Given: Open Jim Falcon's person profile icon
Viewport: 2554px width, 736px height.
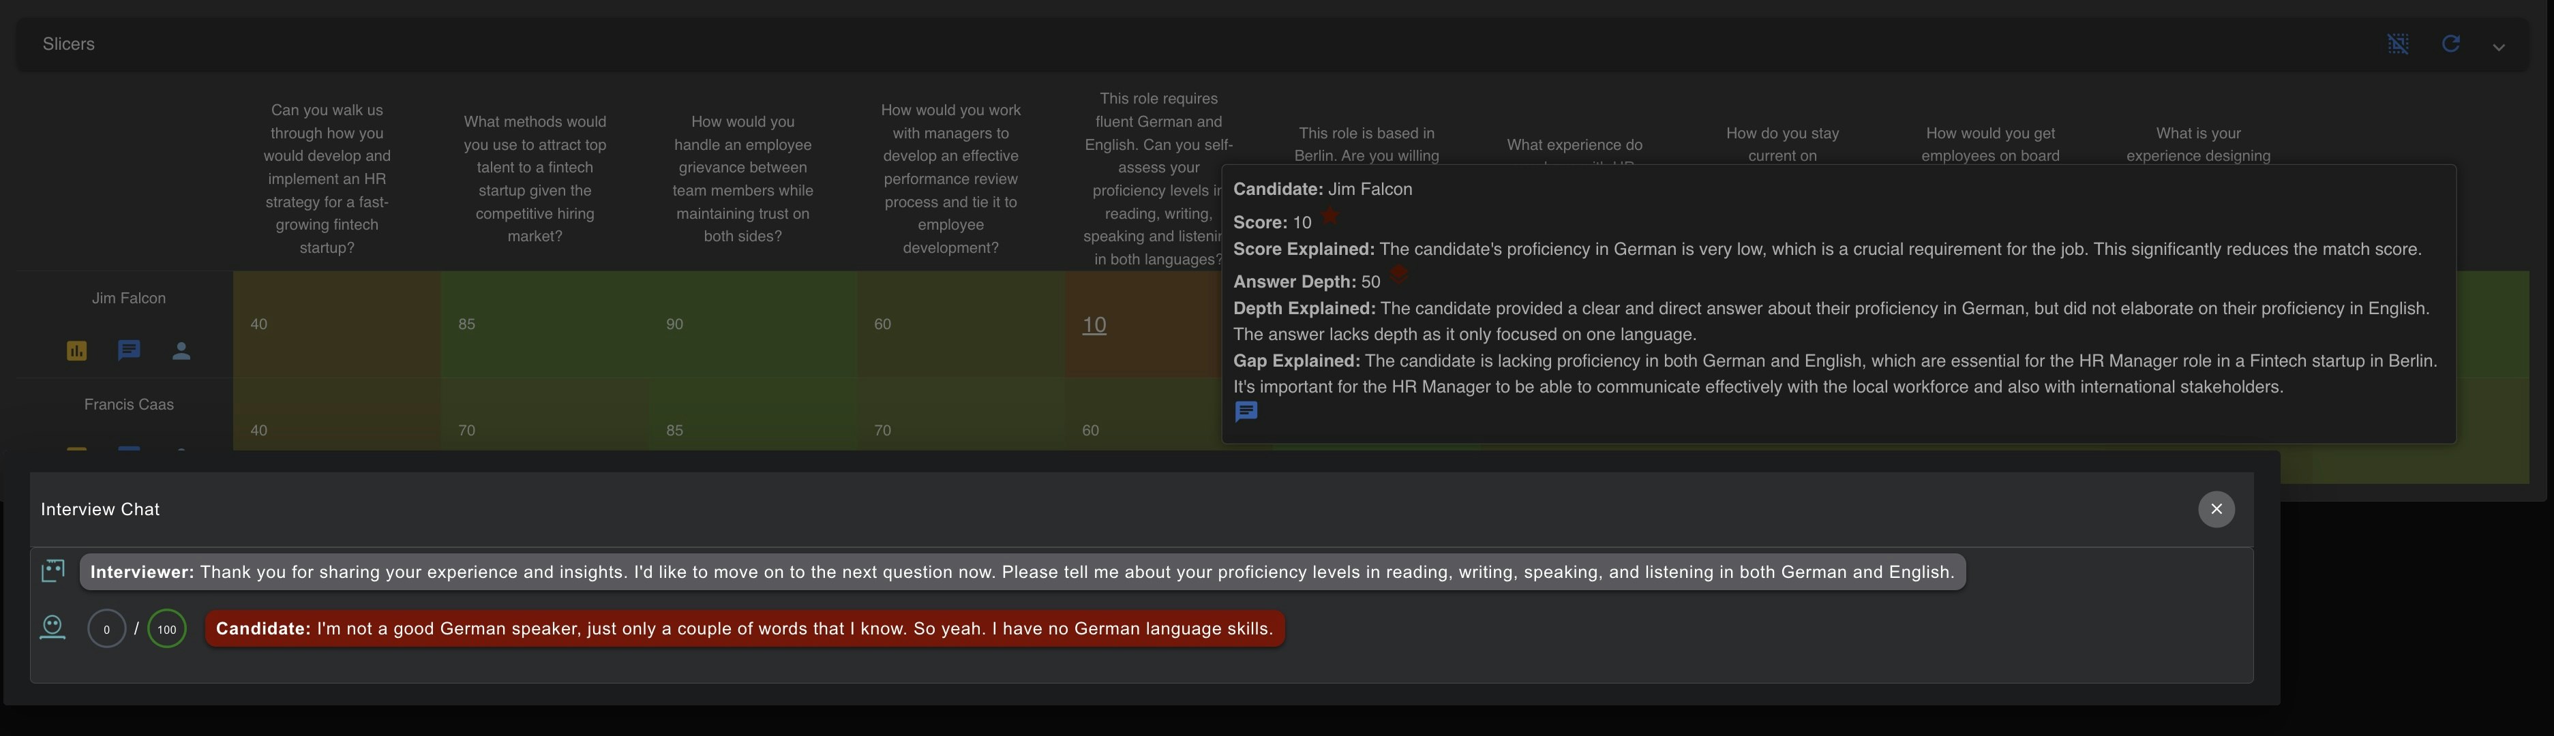Looking at the screenshot, I should click(x=181, y=351).
